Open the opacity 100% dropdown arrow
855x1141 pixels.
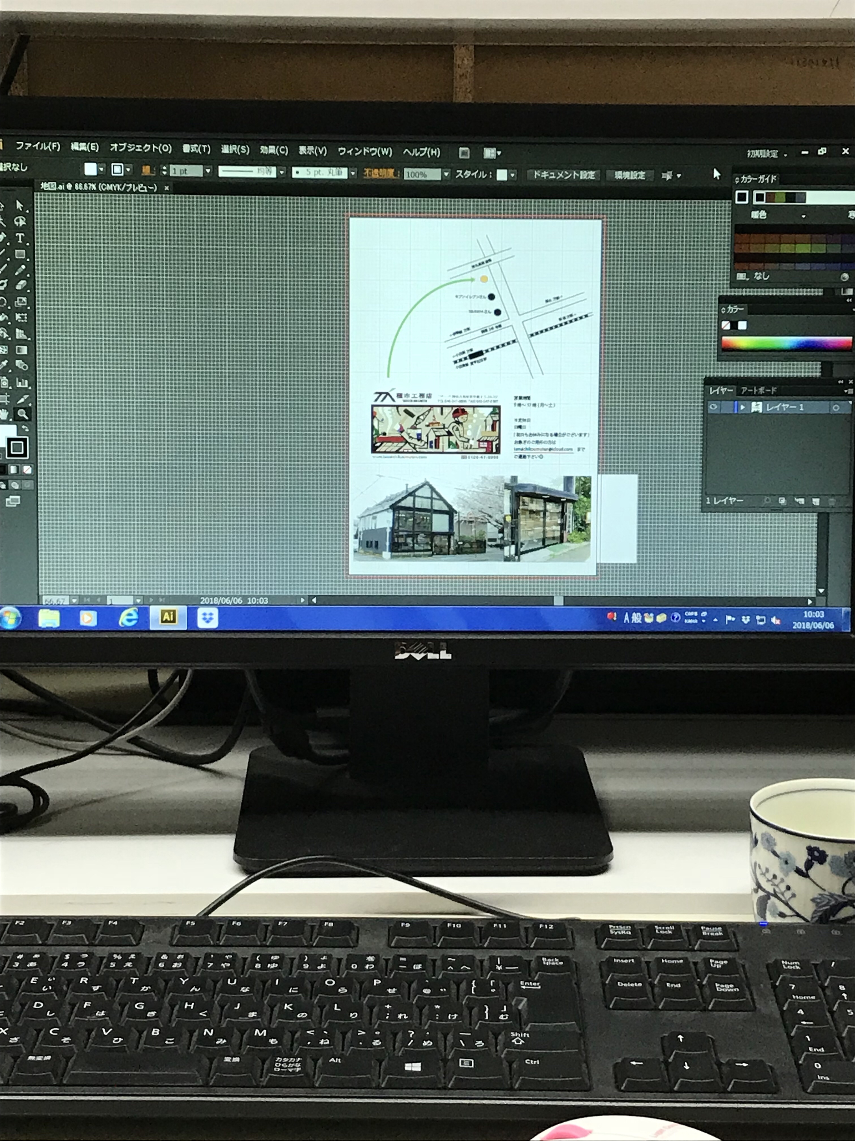click(x=446, y=174)
